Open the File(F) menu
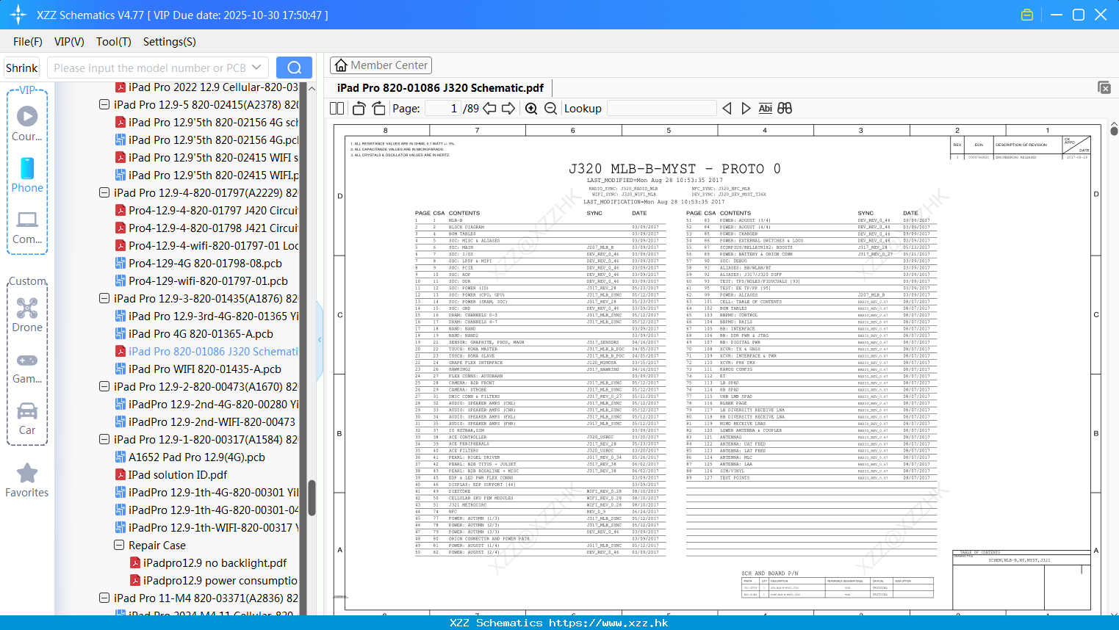The image size is (1119, 630). point(28,42)
